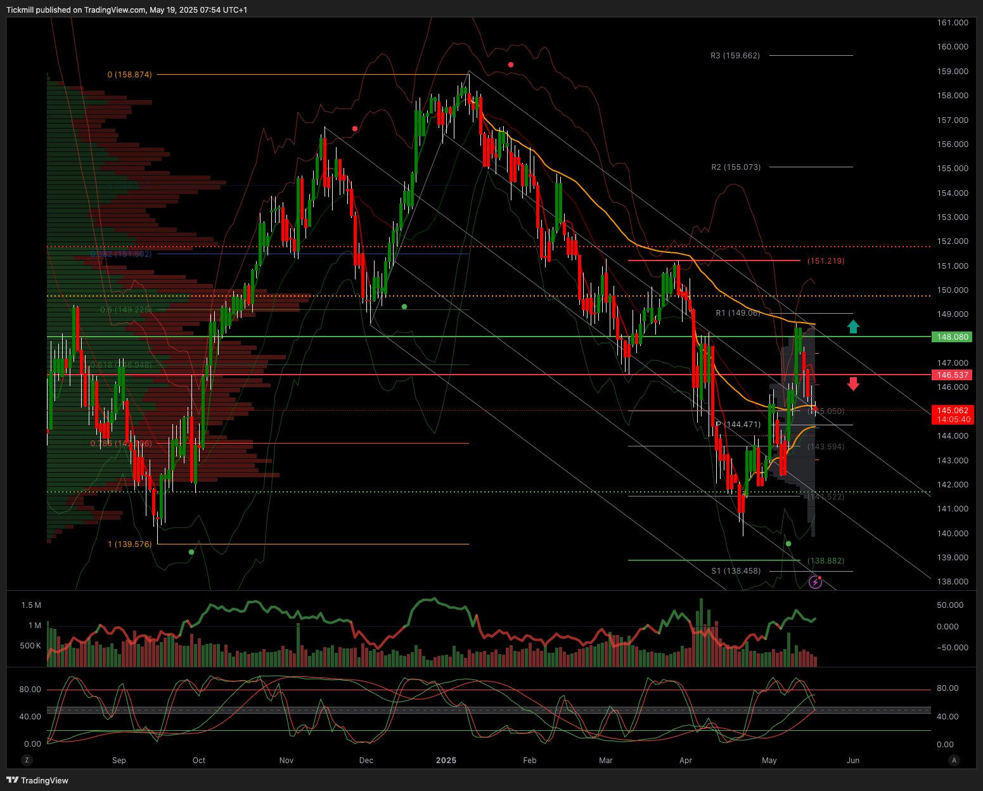This screenshot has width=983, height=791.
Task: Click the 50.000 oscillator scale label
Action: pyautogui.click(x=950, y=605)
